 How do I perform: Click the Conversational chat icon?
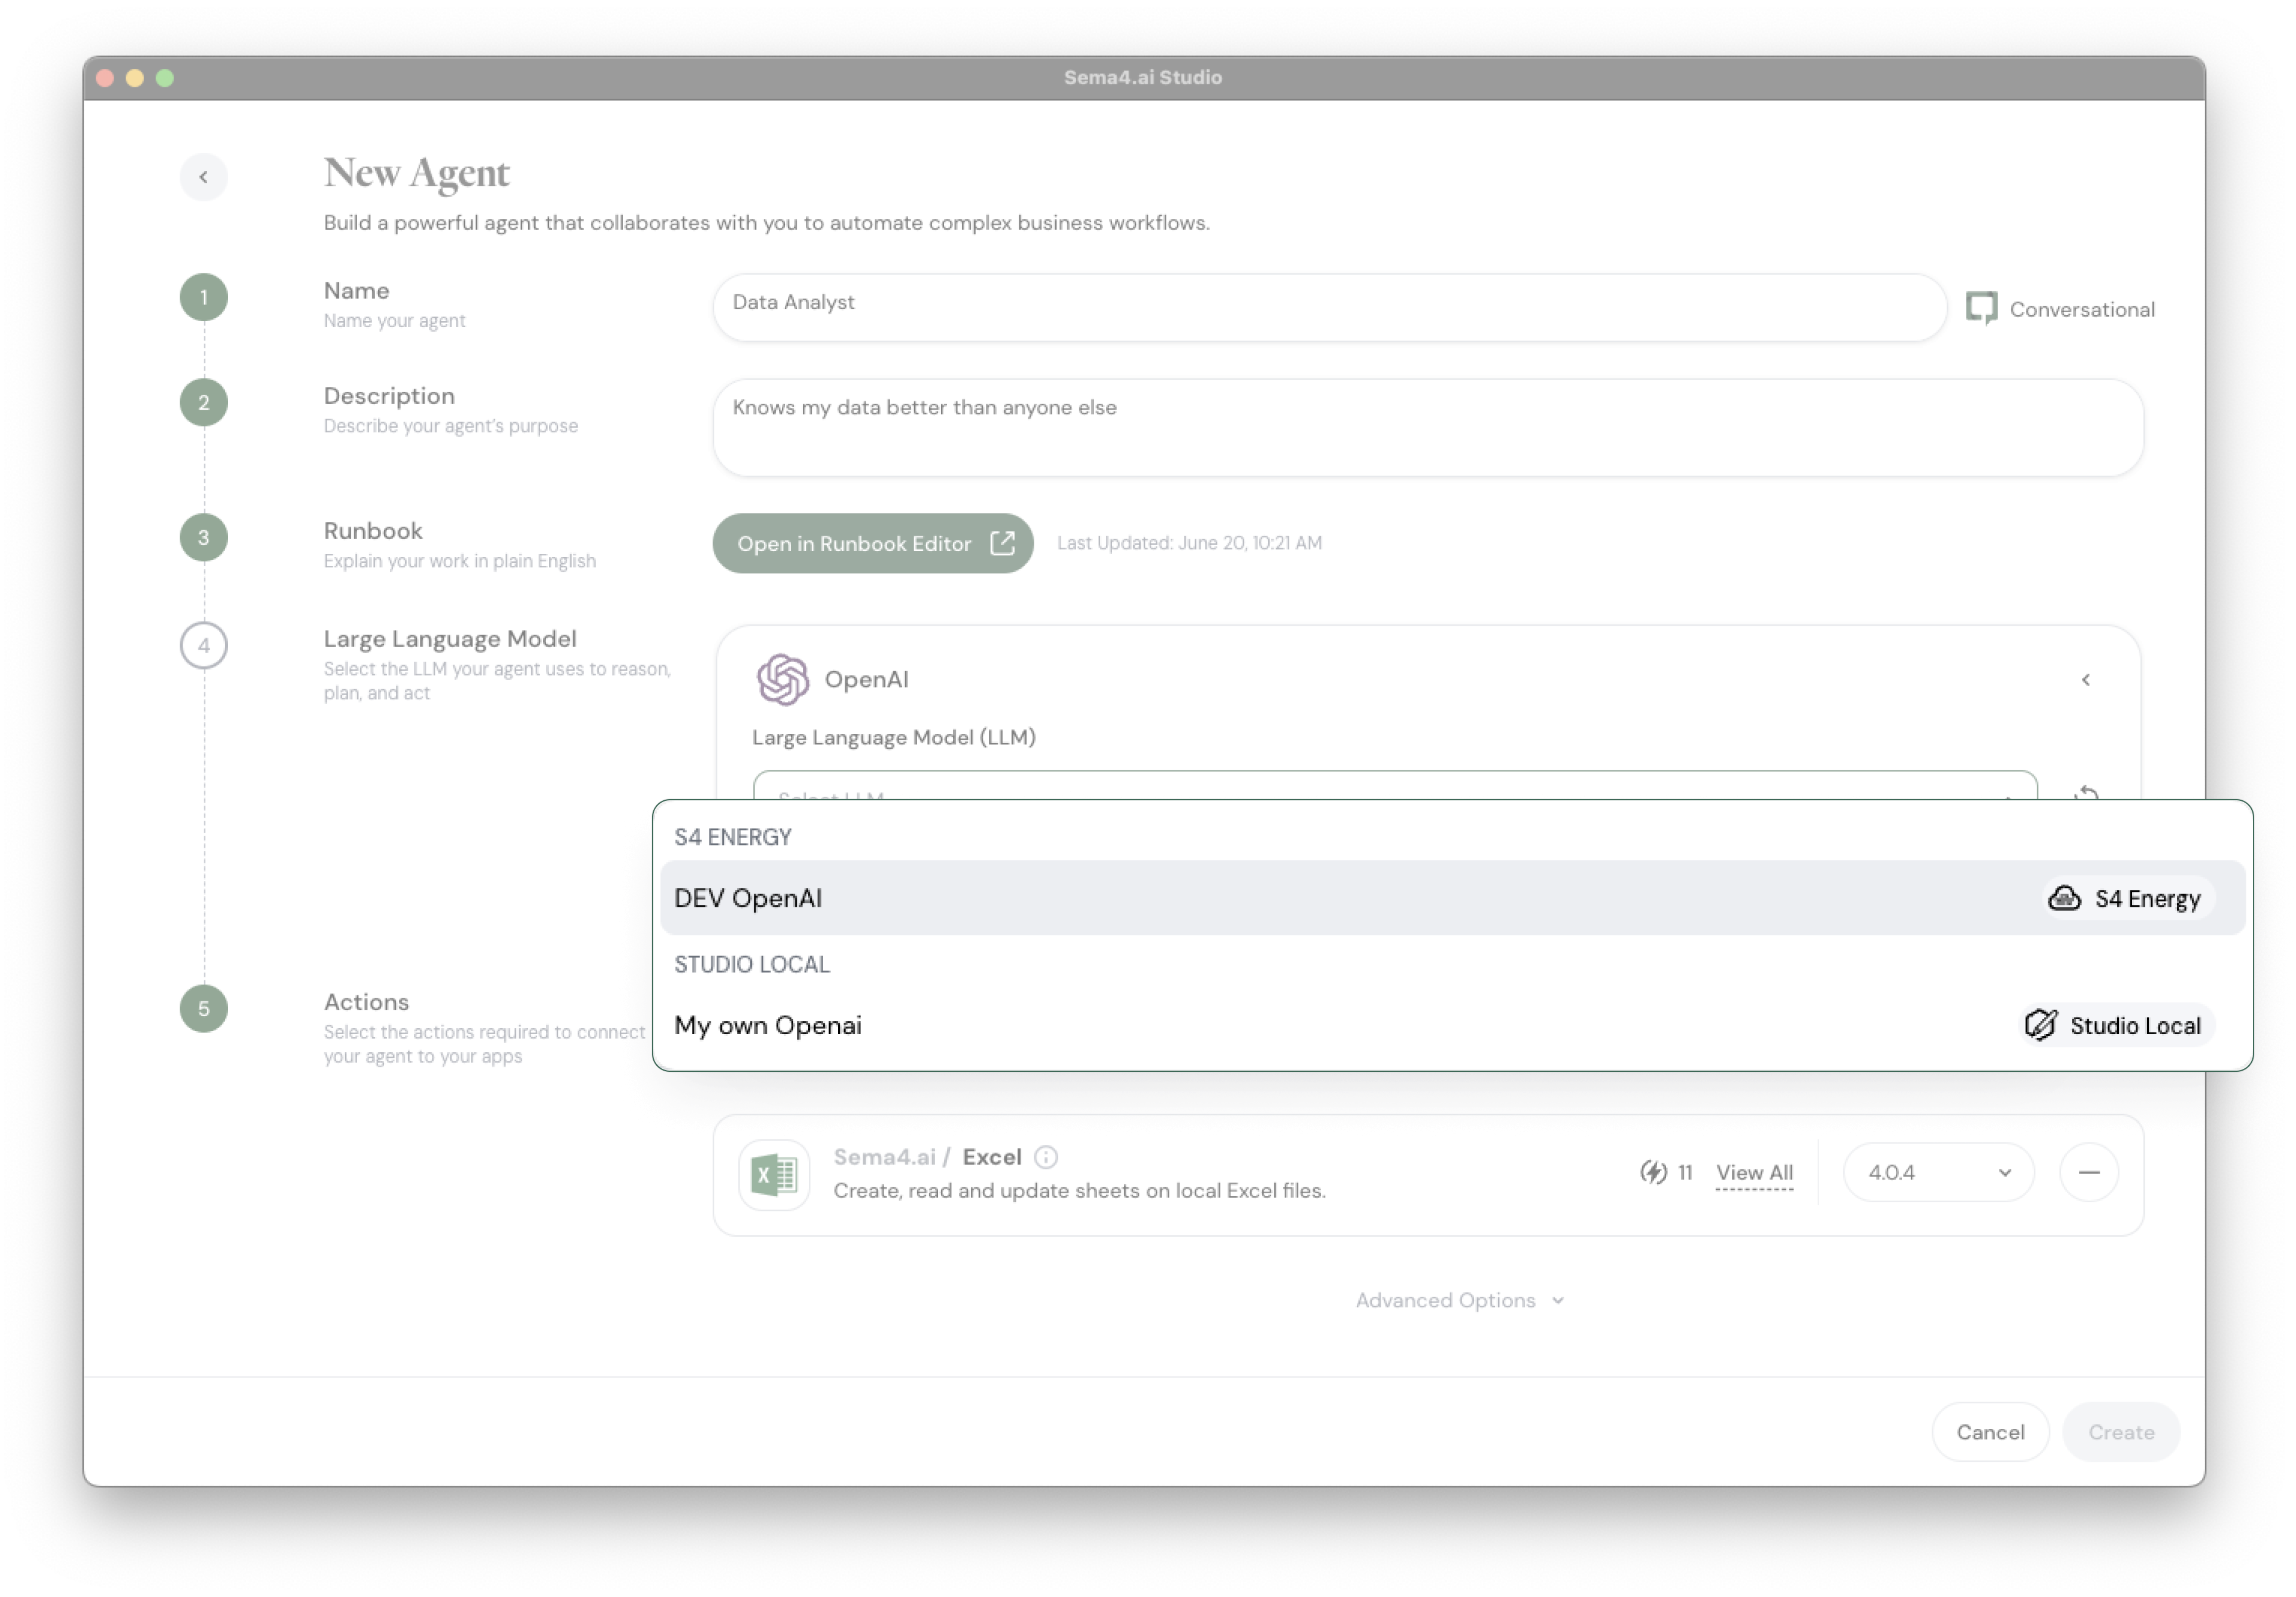point(1981,309)
